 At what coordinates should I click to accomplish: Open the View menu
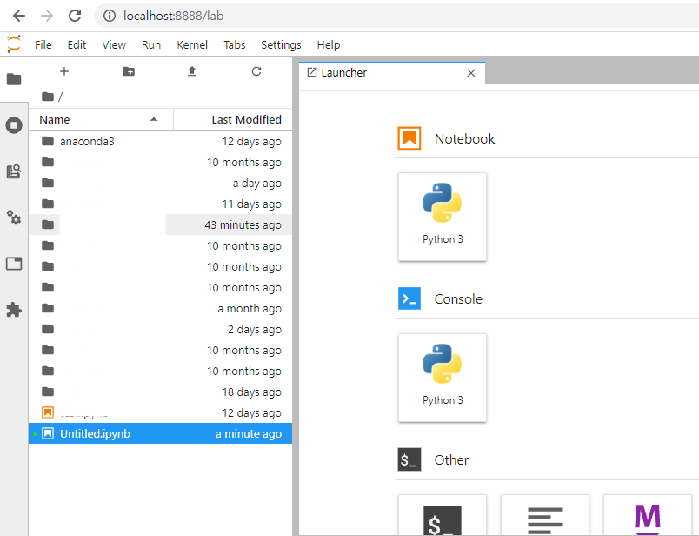pos(114,44)
